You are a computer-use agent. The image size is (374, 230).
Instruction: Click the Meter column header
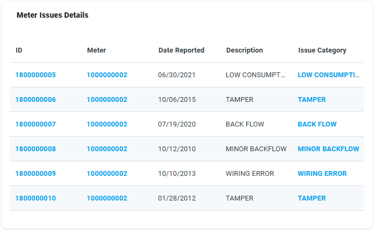click(97, 50)
